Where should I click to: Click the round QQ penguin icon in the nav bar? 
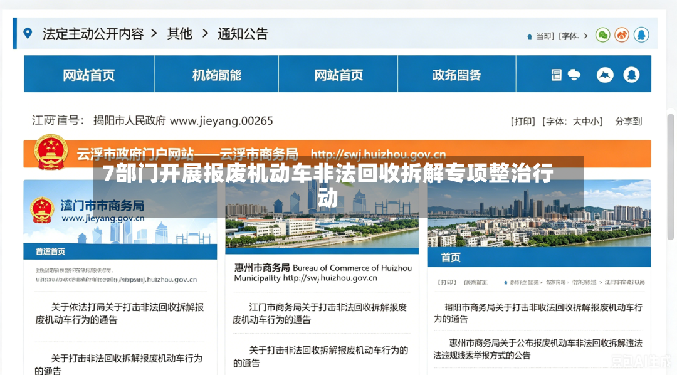(x=631, y=75)
